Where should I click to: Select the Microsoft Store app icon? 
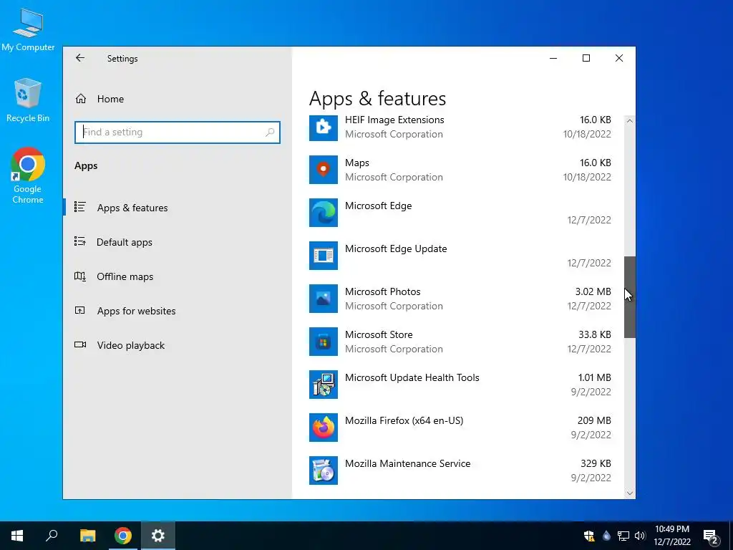tap(323, 342)
